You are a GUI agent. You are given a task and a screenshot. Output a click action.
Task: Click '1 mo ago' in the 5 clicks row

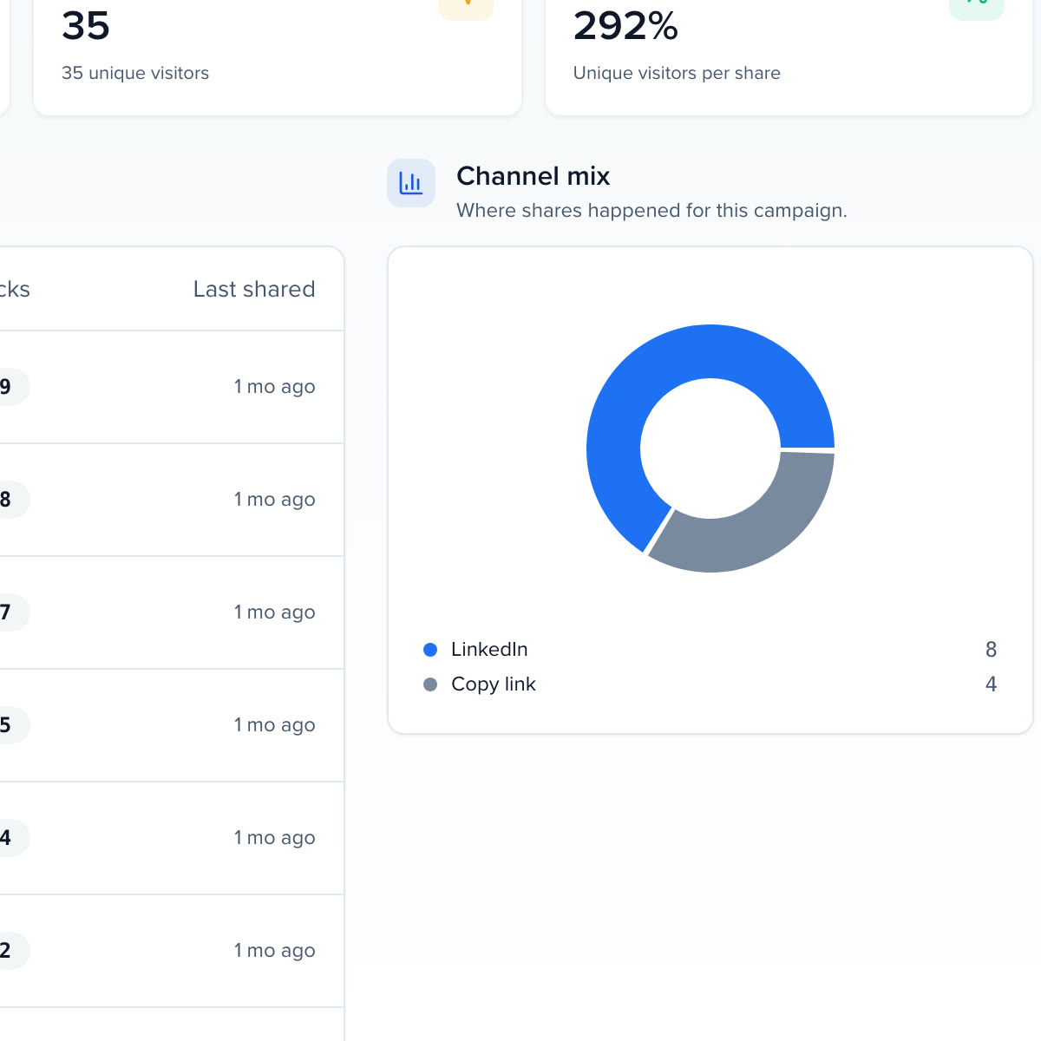[274, 725]
